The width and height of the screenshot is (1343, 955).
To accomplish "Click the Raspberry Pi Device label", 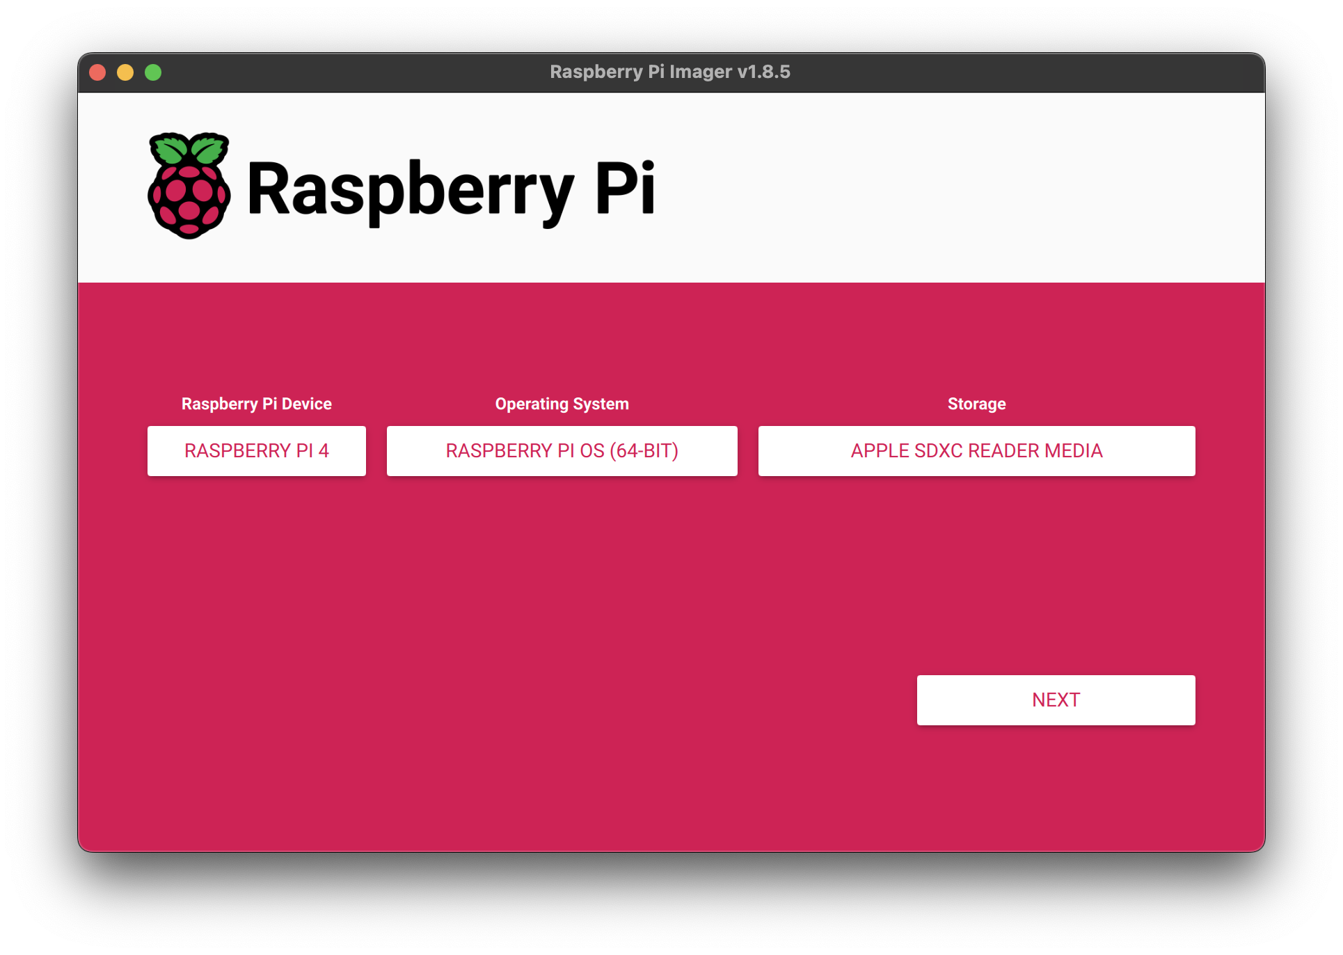I will click(x=256, y=403).
